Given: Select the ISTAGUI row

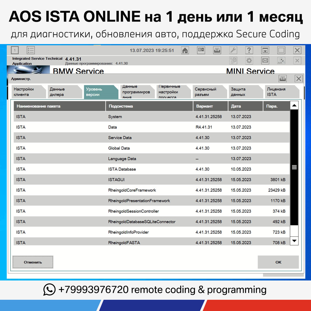Looking at the screenshot, I should pyautogui.click(x=151, y=180).
